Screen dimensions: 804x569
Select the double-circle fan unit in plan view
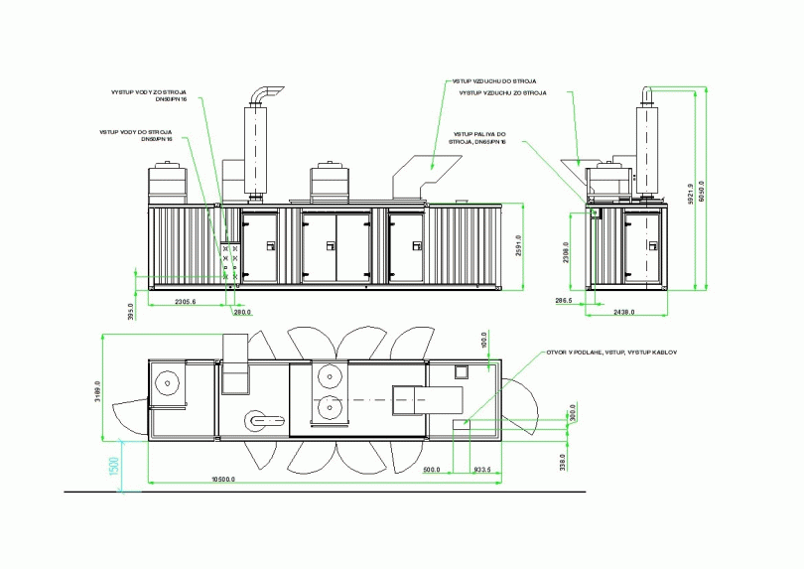click(x=328, y=391)
